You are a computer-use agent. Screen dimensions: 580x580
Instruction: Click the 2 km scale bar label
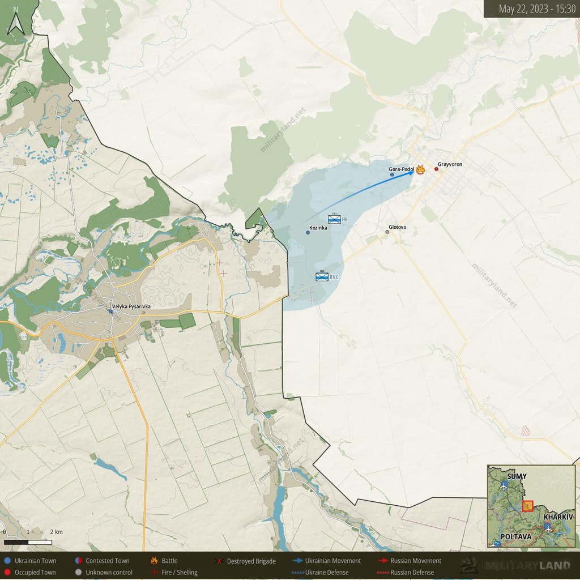click(56, 531)
